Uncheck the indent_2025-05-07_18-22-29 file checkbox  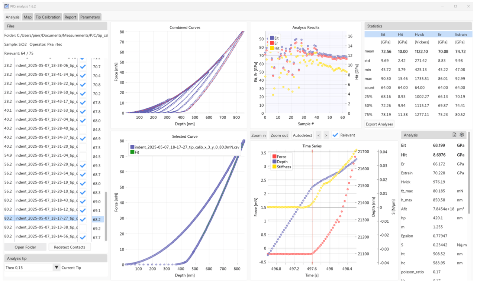(83, 166)
